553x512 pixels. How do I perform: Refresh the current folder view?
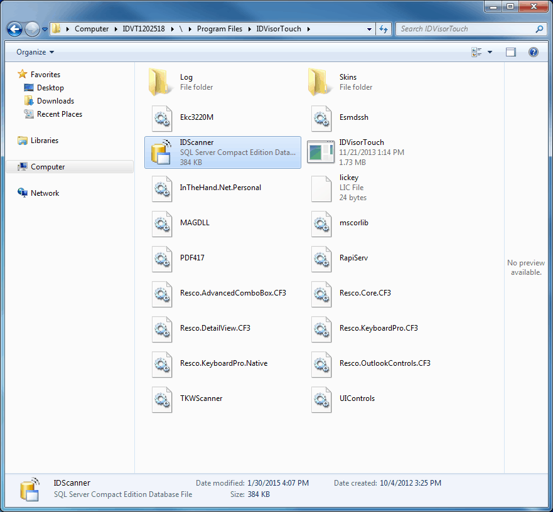click(x=384, y=29)
